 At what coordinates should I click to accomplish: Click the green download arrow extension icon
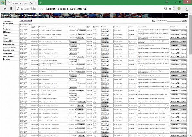click(x=179, y=8)
